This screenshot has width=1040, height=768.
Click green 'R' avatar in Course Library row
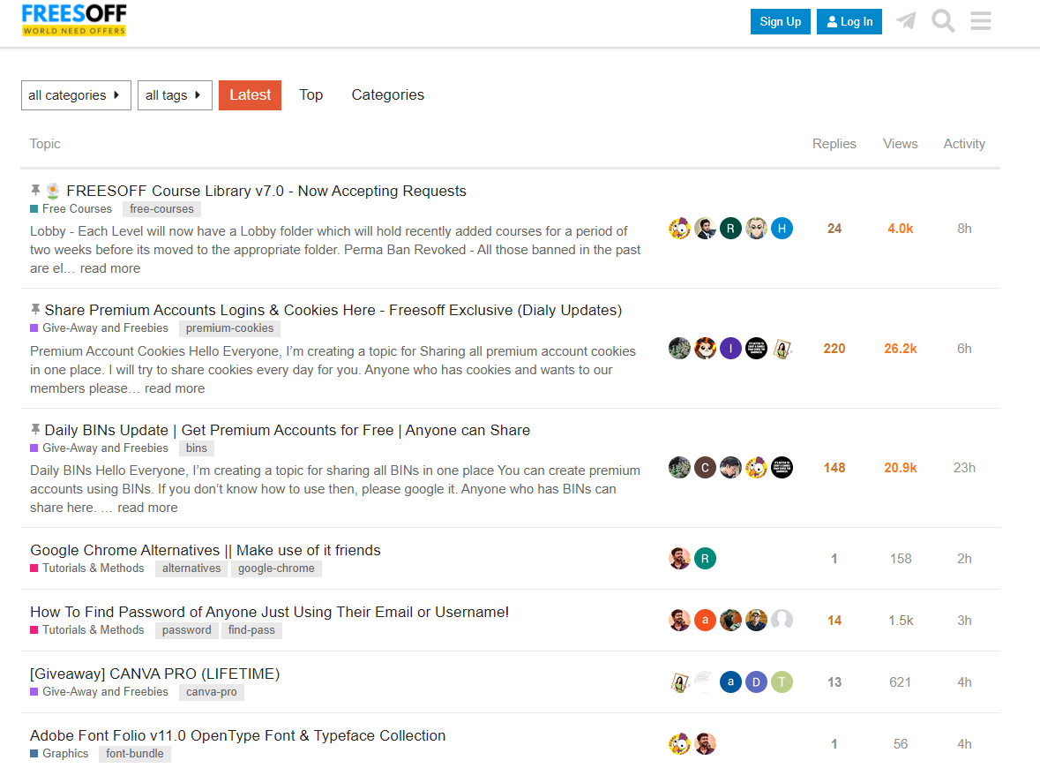[x=730, y=229]
